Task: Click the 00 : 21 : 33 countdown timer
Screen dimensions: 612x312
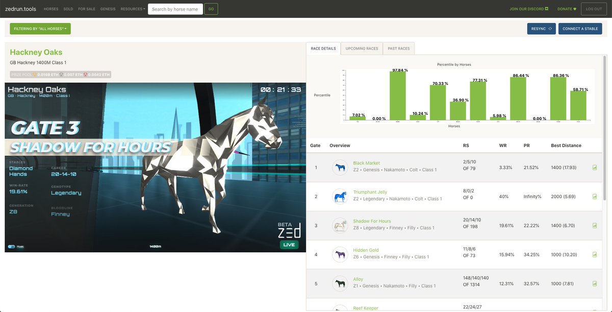Action: pos(280,89)
